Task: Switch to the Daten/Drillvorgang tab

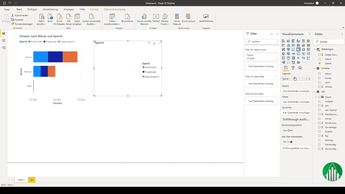Action: pyautogui.click(x=115, y=9)
